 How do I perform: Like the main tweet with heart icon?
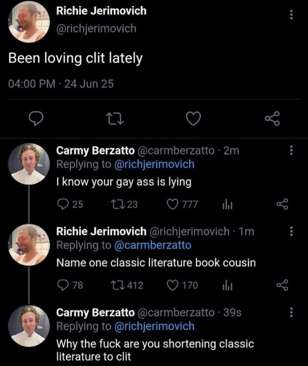195,119
